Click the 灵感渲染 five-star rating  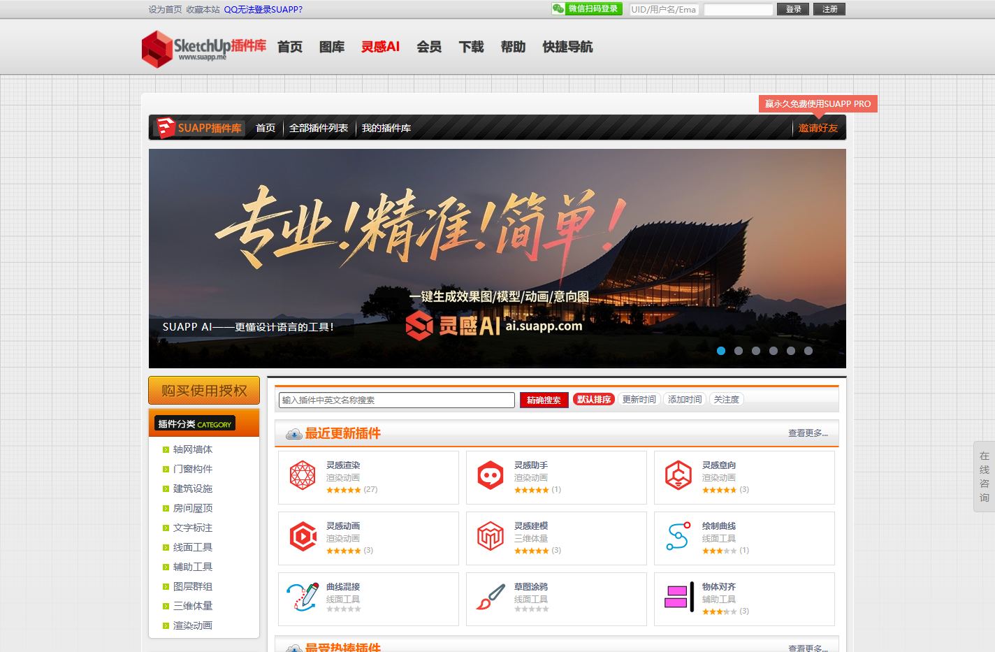[344, 490]
